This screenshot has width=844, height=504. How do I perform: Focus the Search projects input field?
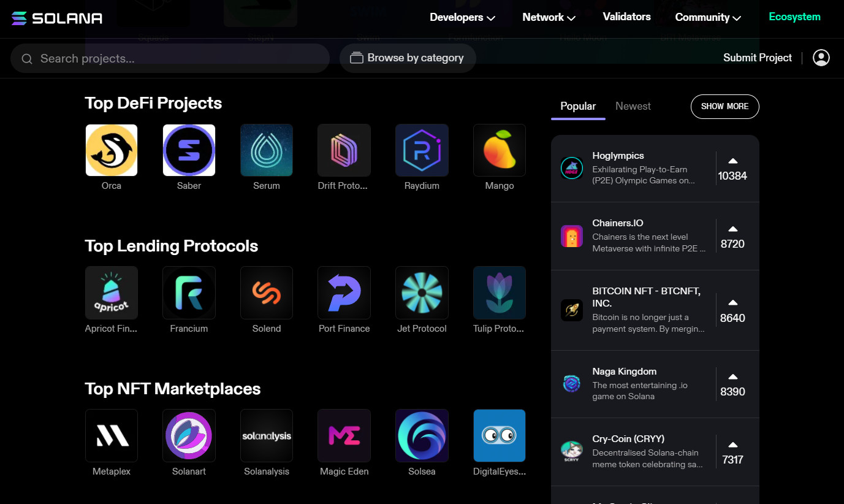[170, 58]
